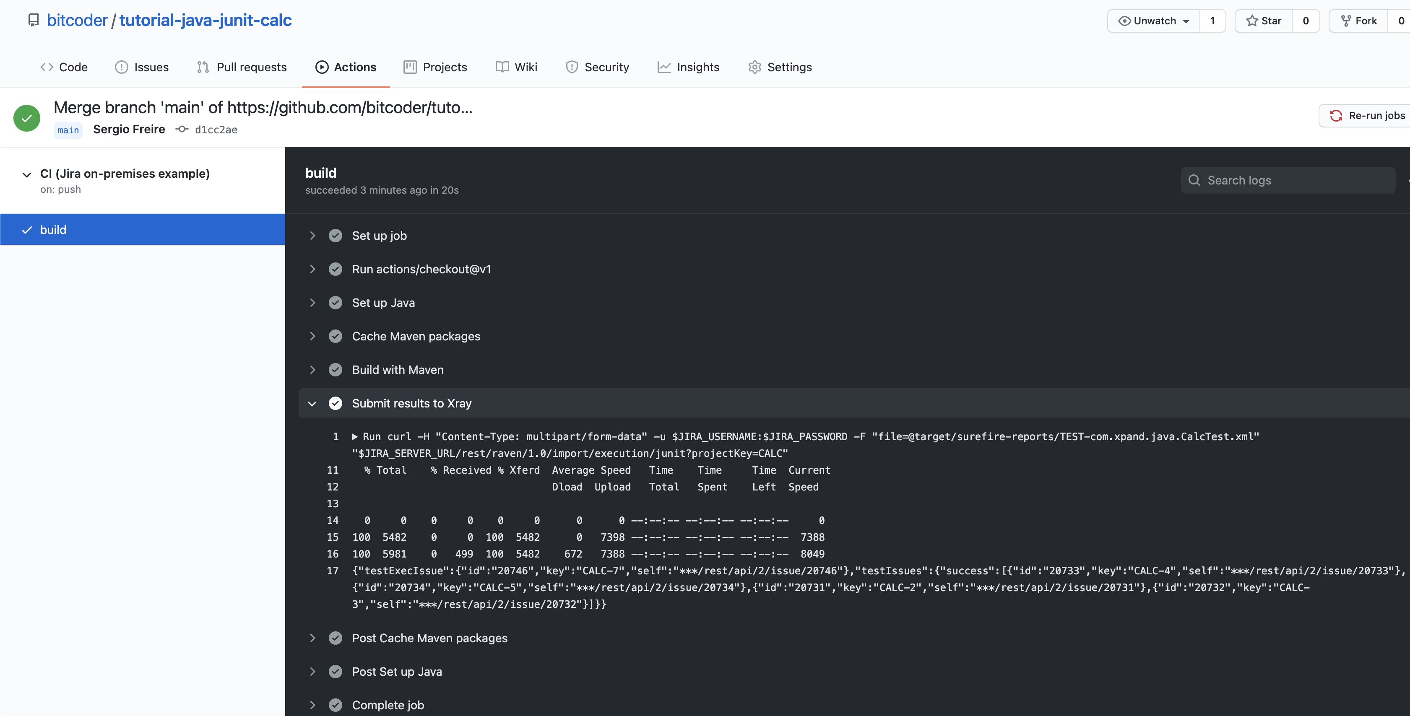Click status check icon of Submit results to Xray

pos(336,403)
